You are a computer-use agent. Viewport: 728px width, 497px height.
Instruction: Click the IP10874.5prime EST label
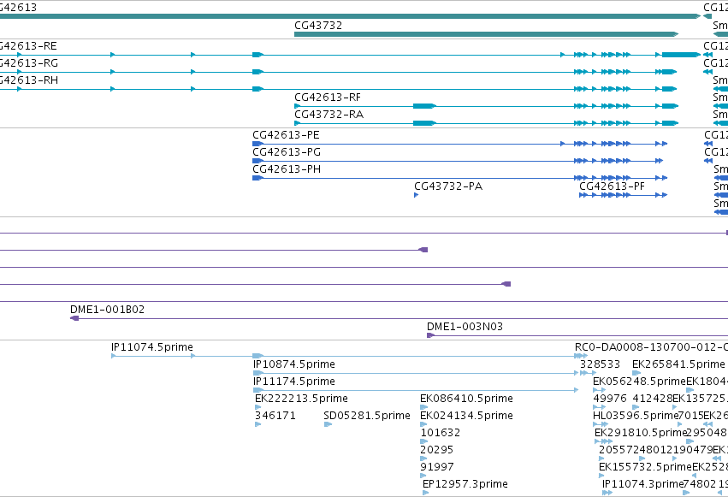click(x=294, y=364)
